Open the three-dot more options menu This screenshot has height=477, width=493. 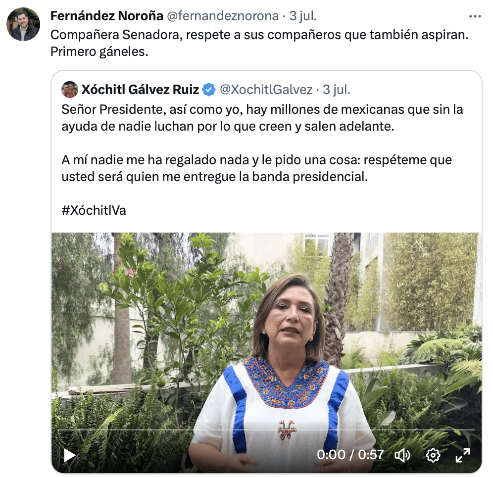point(475,16)
